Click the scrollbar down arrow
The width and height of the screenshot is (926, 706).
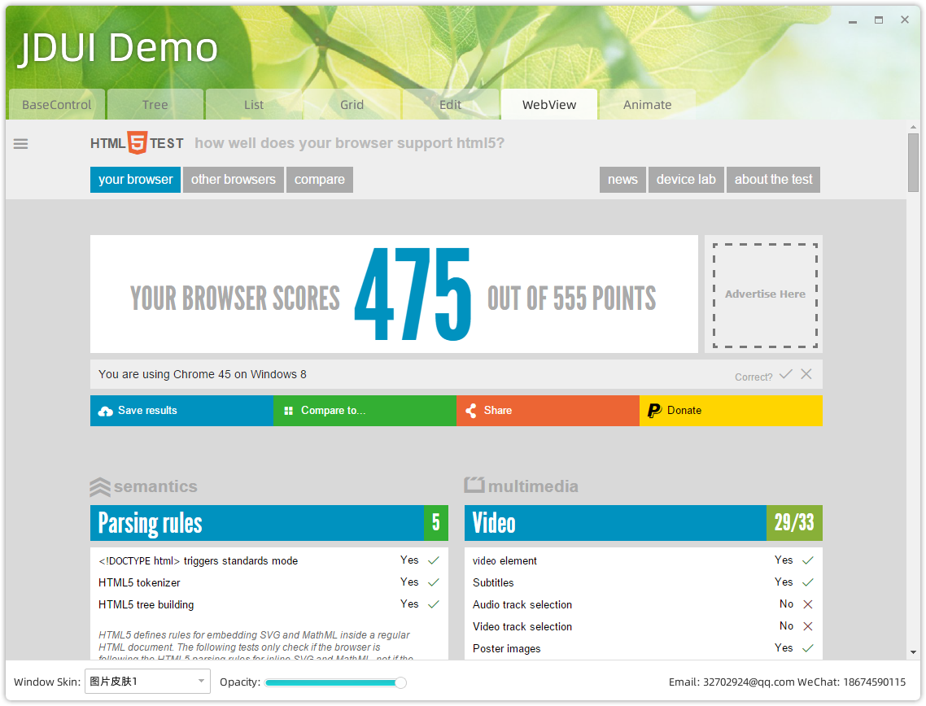point(914,652)
